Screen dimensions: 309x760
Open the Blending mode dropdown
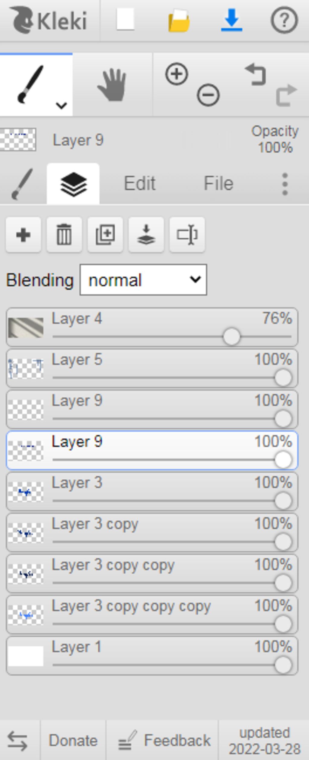143,280
